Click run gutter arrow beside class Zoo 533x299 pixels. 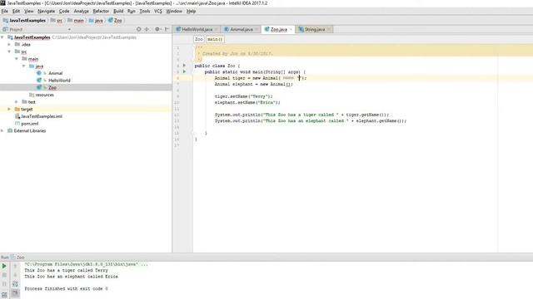[185, 66]
